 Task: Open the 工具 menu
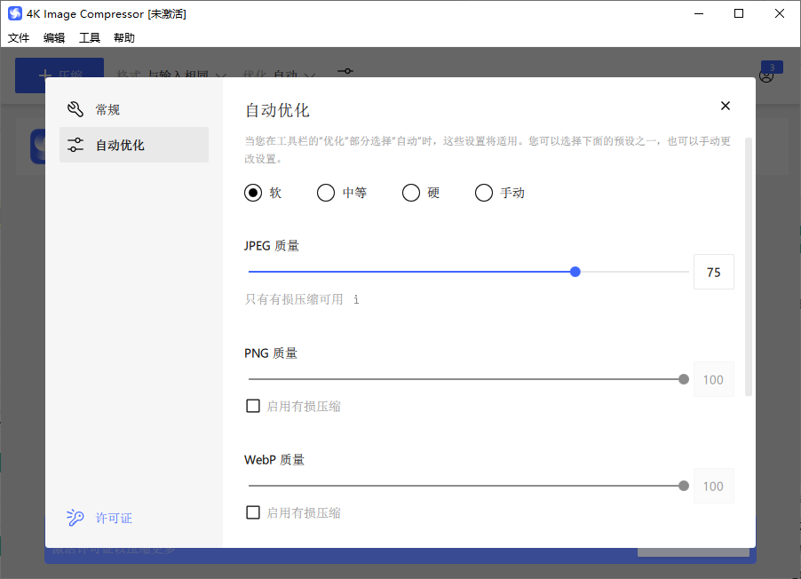coord(90,38)
